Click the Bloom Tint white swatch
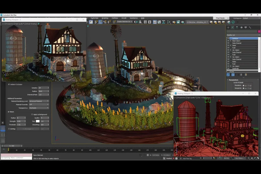Image resolution: width=261 pixels, height=174 pixels. pyautogui.click(x=38, y=121)
